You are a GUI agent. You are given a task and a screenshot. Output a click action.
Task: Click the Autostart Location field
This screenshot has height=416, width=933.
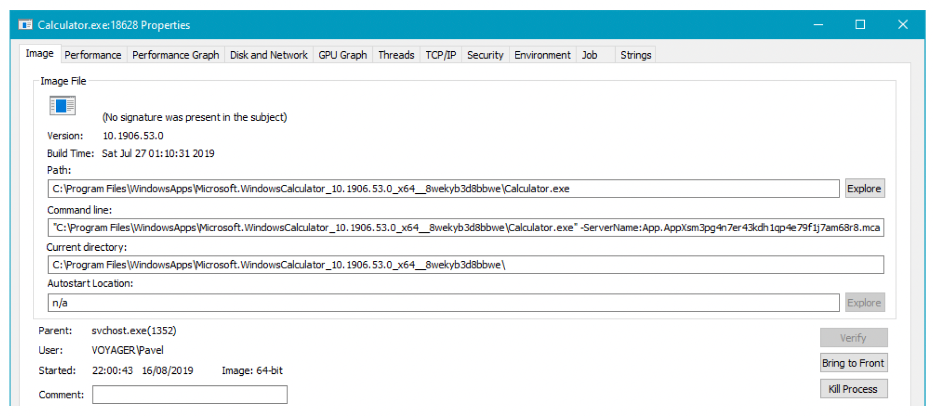(443, 302)
